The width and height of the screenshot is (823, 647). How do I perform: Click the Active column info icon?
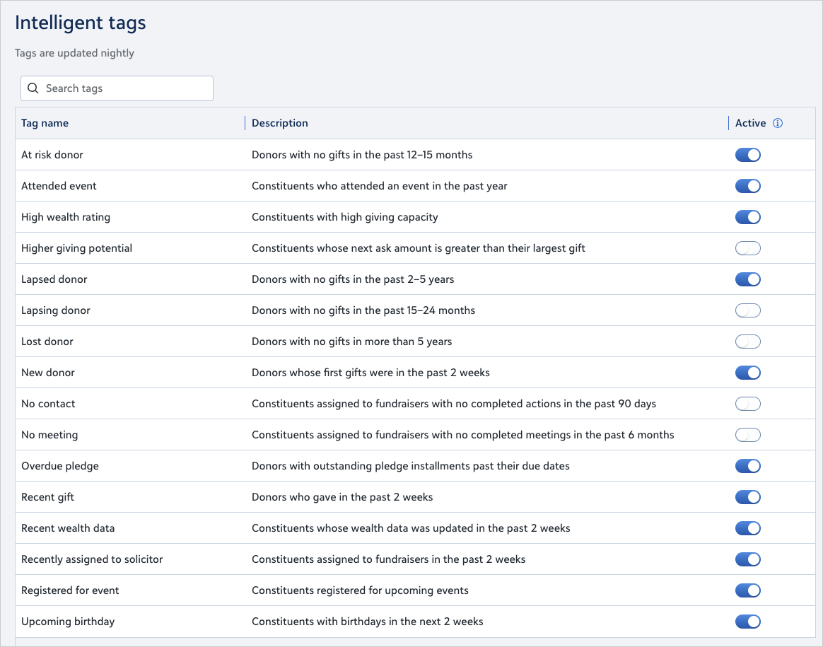tap(778, 123)
